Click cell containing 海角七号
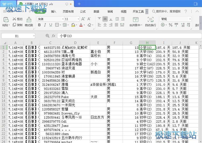Image resolution: width=202 pixels, height=143 pixels. 75,56
